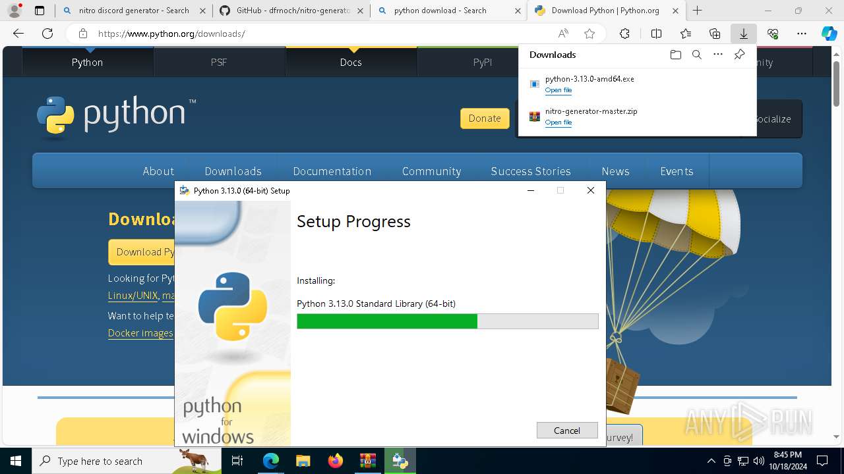Open WinRAR from the taskbar
The width and height of the screenshot is (844, 474).
pos(367,461)
